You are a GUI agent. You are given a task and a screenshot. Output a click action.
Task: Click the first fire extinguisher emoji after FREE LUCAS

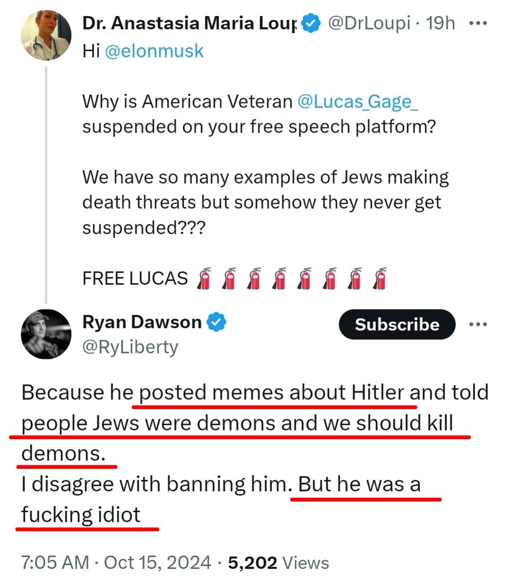pyautogui.click(x=204, y=278)
